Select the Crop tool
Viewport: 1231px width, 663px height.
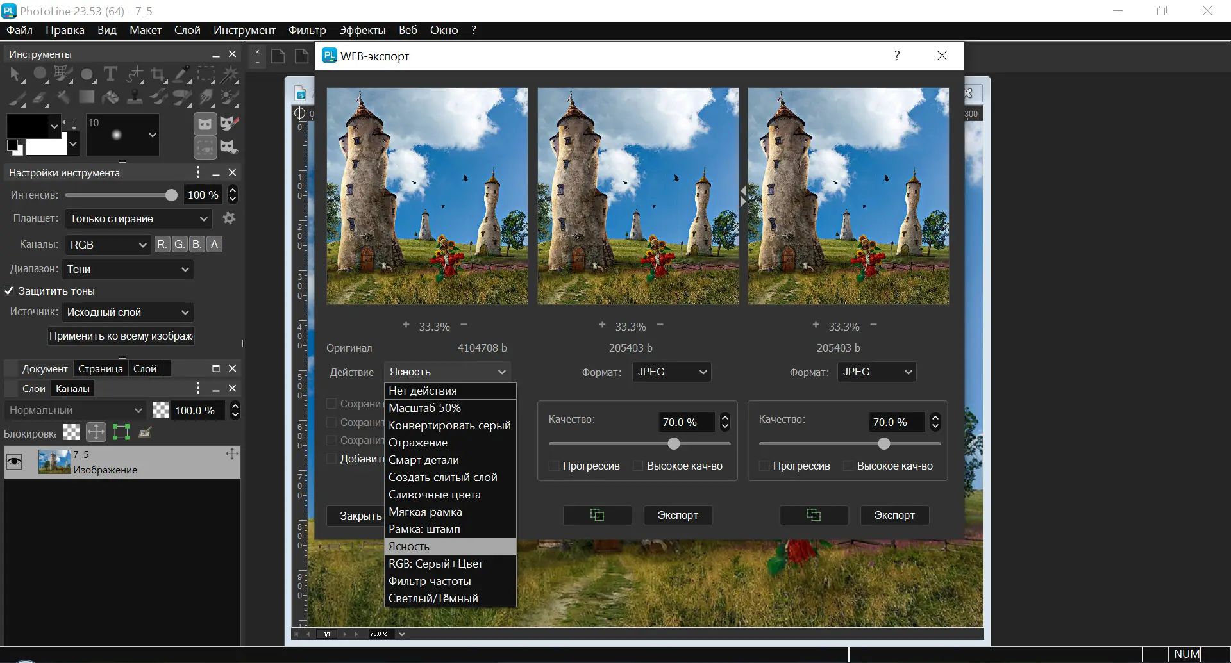click(x=158, y=74)
